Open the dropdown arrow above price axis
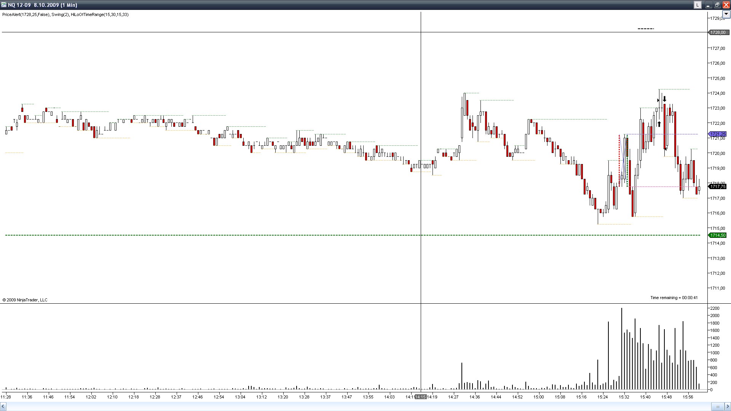Screen dimensions: 731x411 click(x=726, y=14)
